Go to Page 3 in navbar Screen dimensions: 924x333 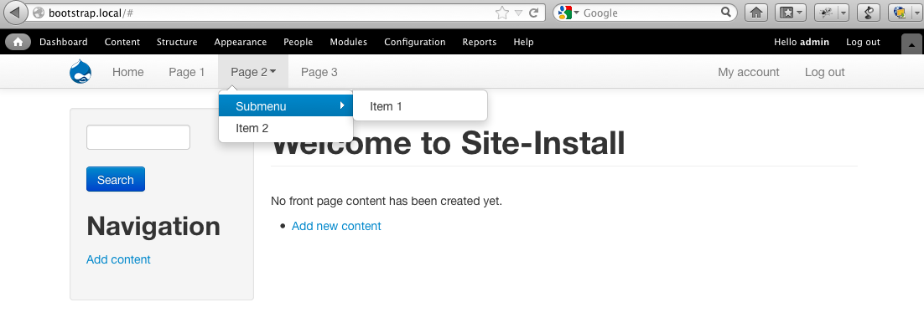[319, 72]
